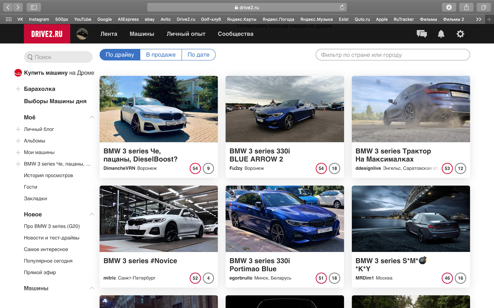Collapse the Новое section
Screen dimensions: 494x308
click(92, 214)
